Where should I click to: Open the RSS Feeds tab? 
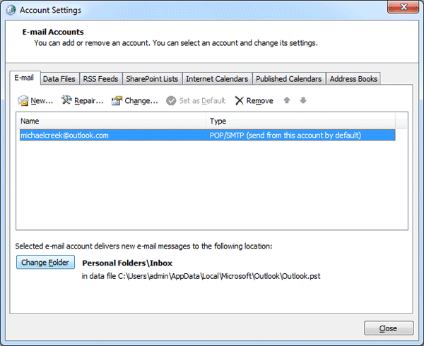point(100,79)
